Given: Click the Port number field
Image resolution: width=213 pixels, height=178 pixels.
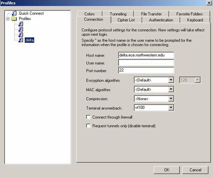Looking at the screenshot, I should (146, 70).
